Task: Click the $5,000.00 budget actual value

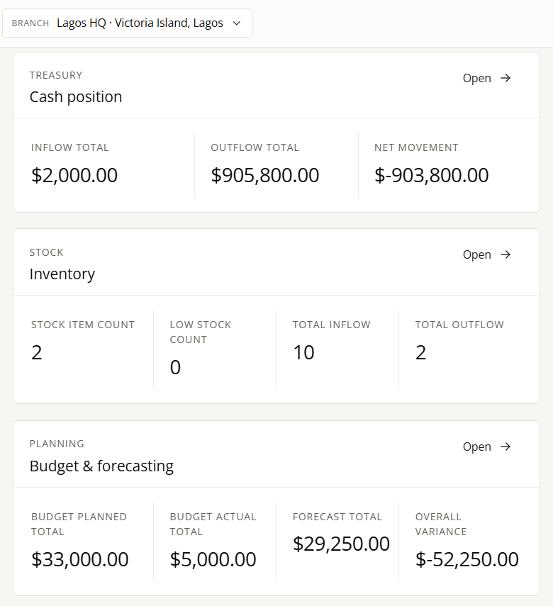Action: click(x=213, y=559)
